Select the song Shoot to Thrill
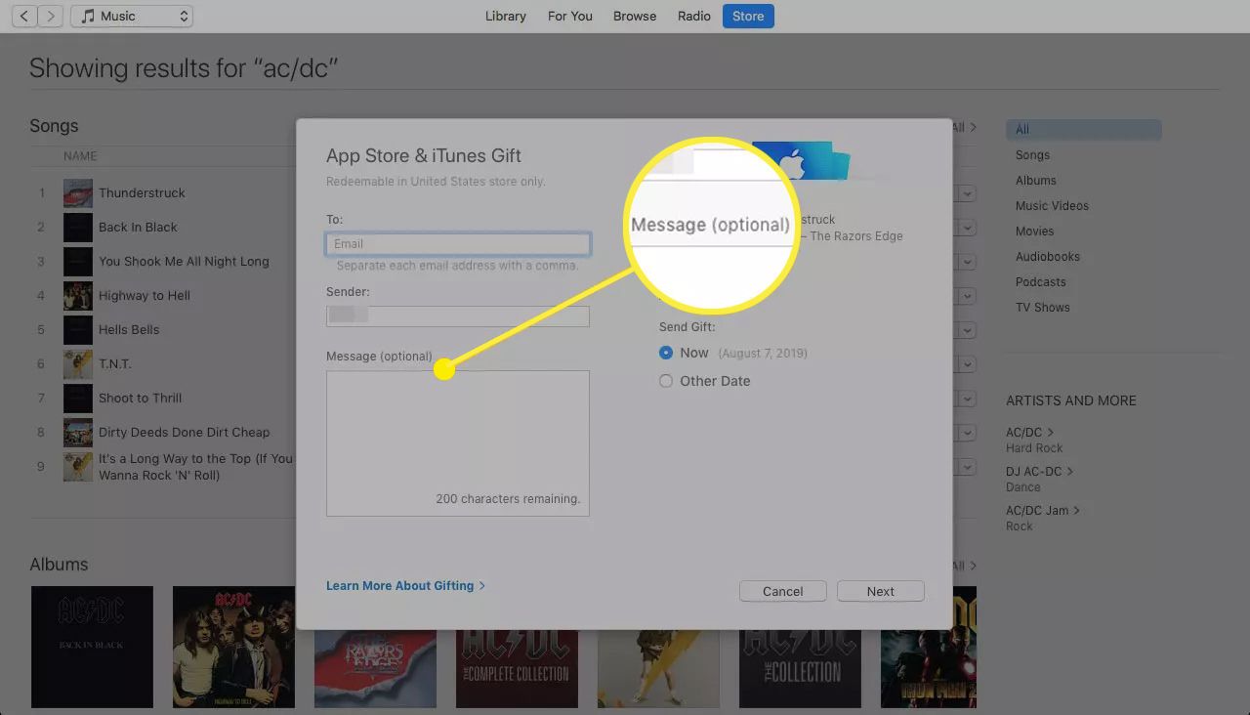Viewport: 1250px width, 715px height. click(140, 398)
